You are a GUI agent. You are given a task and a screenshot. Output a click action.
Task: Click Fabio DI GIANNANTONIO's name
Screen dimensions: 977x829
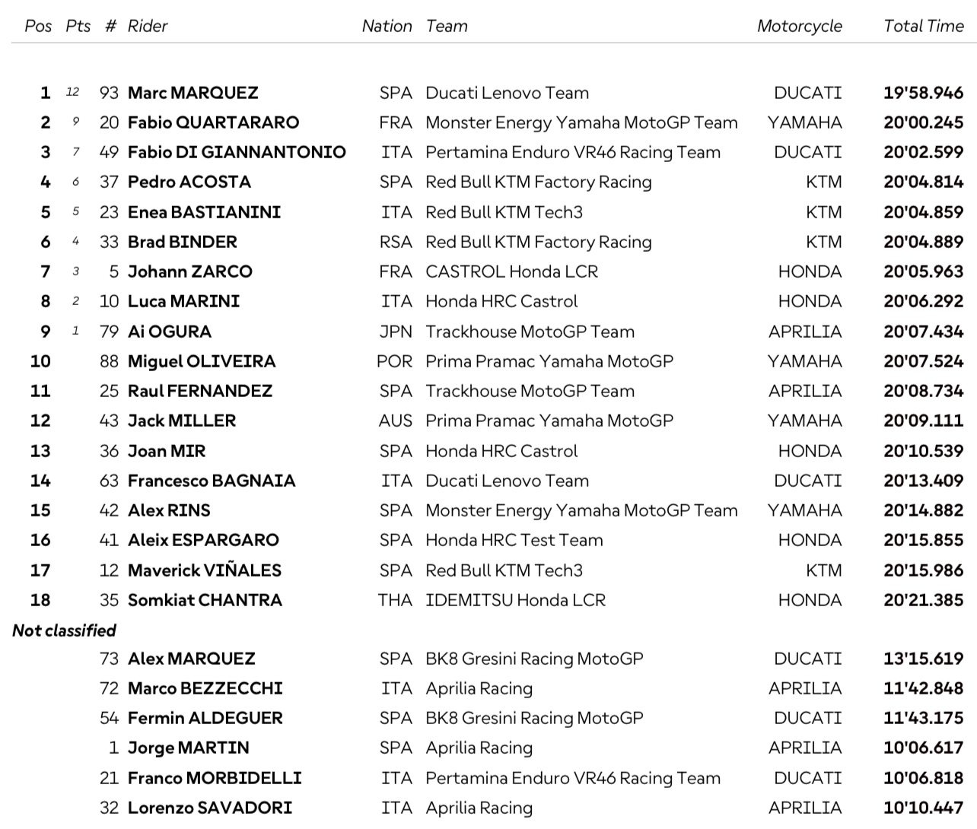click(x=237, y=152)
